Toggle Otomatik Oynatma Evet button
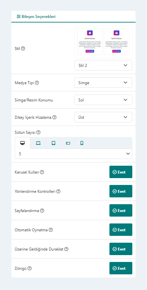147x290 pixels. (121, 230)
